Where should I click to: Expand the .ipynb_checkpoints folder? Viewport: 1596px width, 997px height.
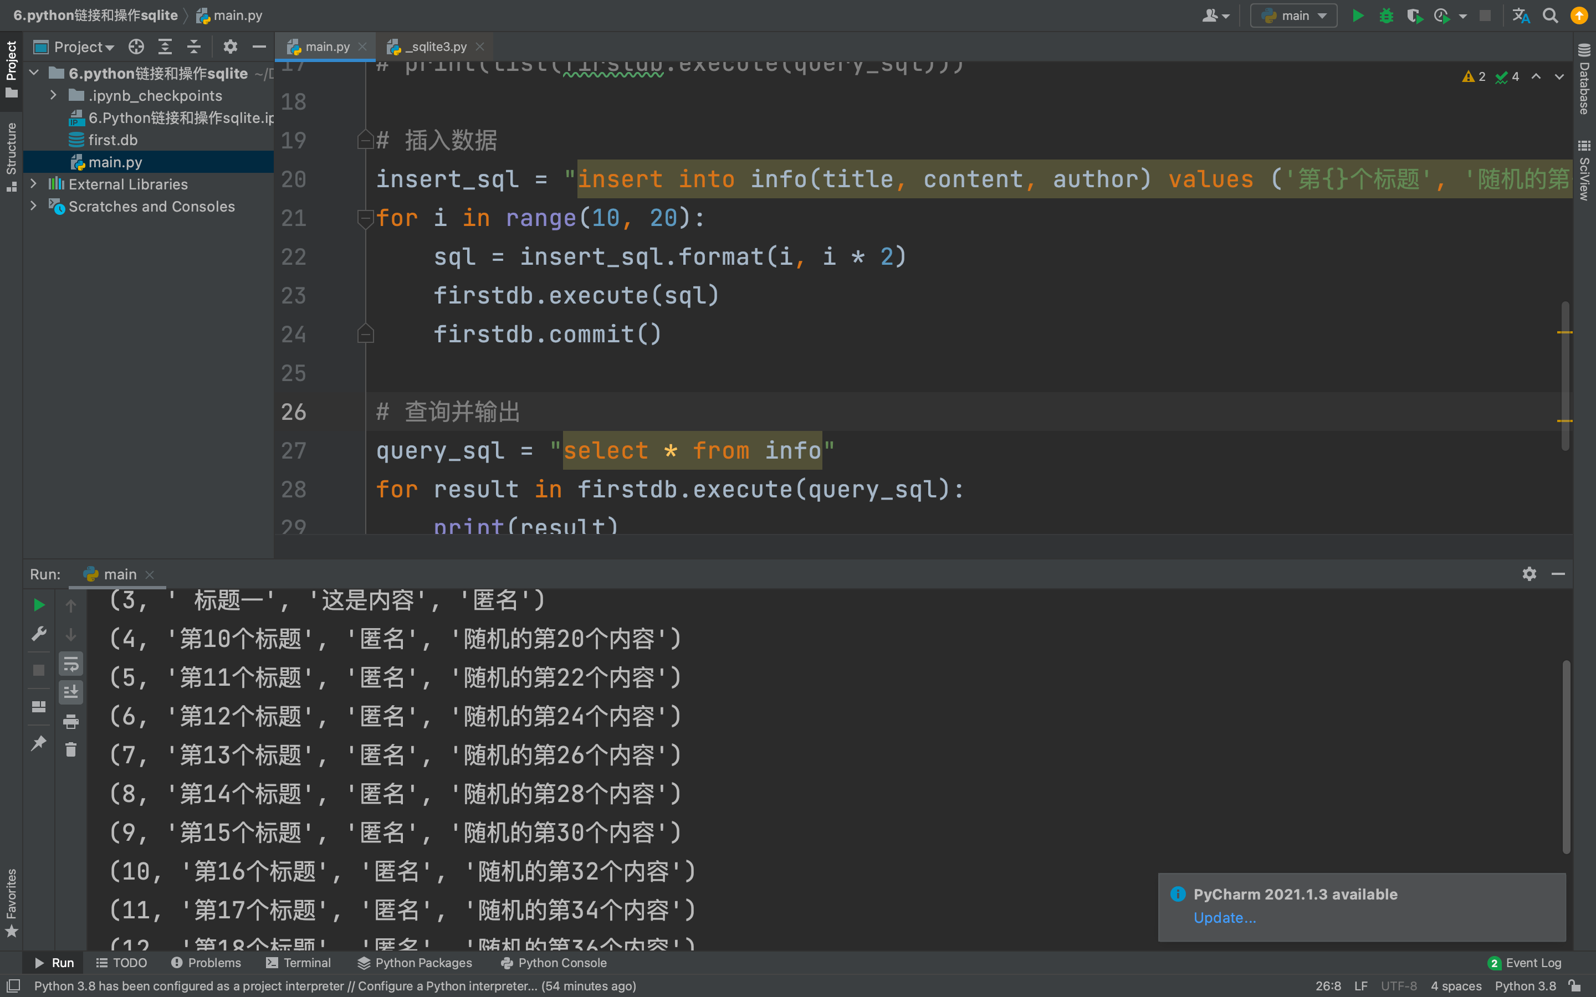pyautogui.click(x=53, y=96)
